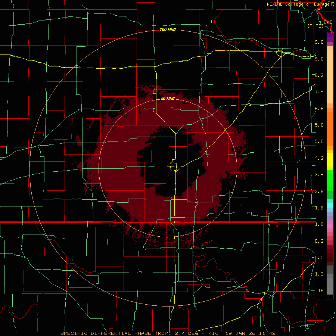The image size is (336, 336).
Task: Click the 19 JAN 26 date text
Action: click(x=240, y=333)
